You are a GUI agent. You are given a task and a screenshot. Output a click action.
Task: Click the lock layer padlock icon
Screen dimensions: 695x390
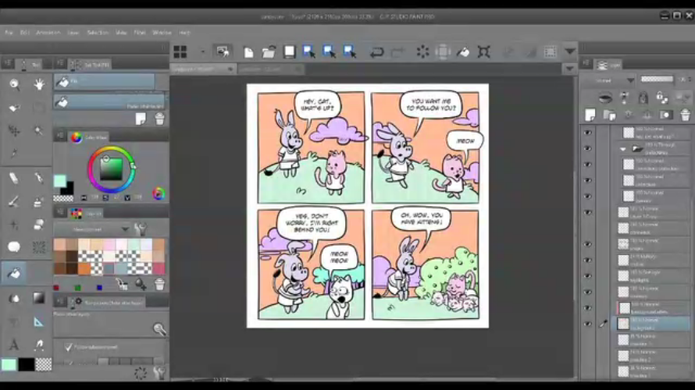coord(661,97)
